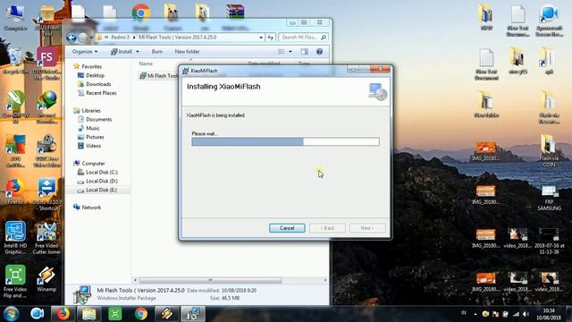Click the green screen capture taskbar icon
Screen dimensions: 572x322
pyautogui.click(x=115, y=314)
